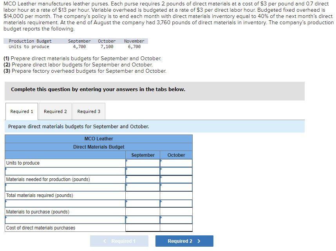Image resolution: width=336 pixels, height=251 pixels.
Task: Click October cell for Cost of direct materials purchases
Action: point(176,228)
